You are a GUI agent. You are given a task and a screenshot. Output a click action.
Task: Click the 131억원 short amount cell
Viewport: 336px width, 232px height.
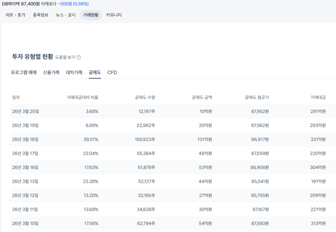click(x=205, y=139)
